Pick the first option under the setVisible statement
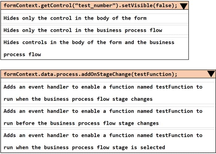Viewport: 216px width, 154px height. [75, 18]
